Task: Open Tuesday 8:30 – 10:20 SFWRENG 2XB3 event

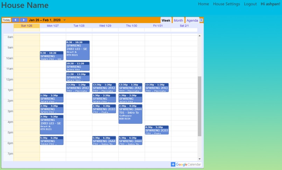Action: [x=78, y=50]
